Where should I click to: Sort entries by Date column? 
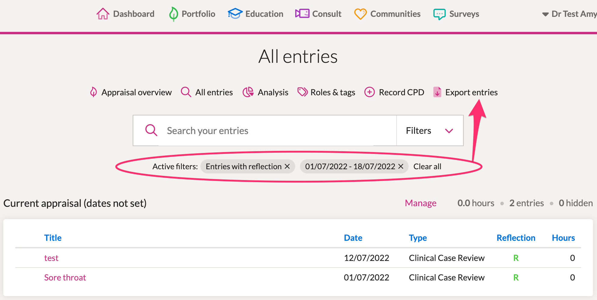pyautogui.click(x=353, y=238)
